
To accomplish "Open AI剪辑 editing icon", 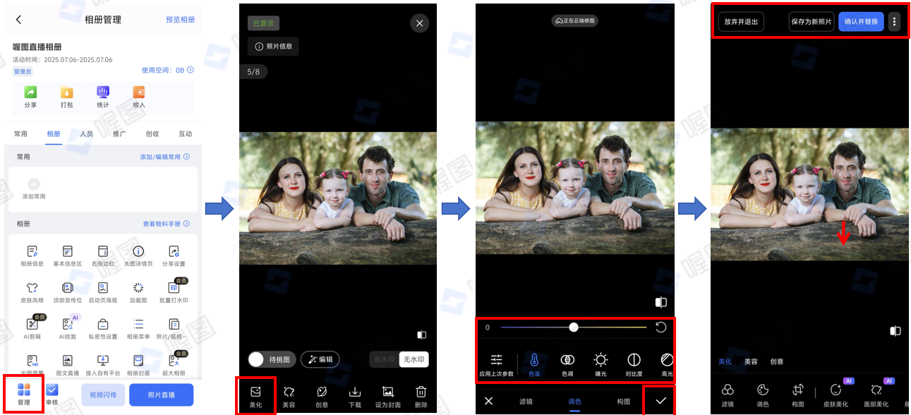I will 32,325.
